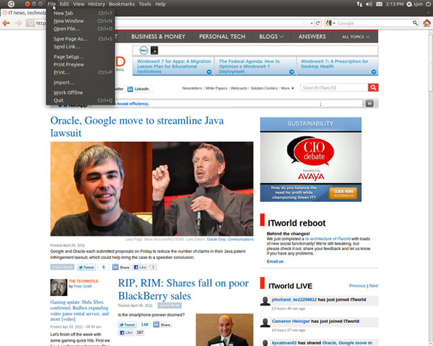Open the power/session menu icon
433x346 pixels.
click(428, 4)
